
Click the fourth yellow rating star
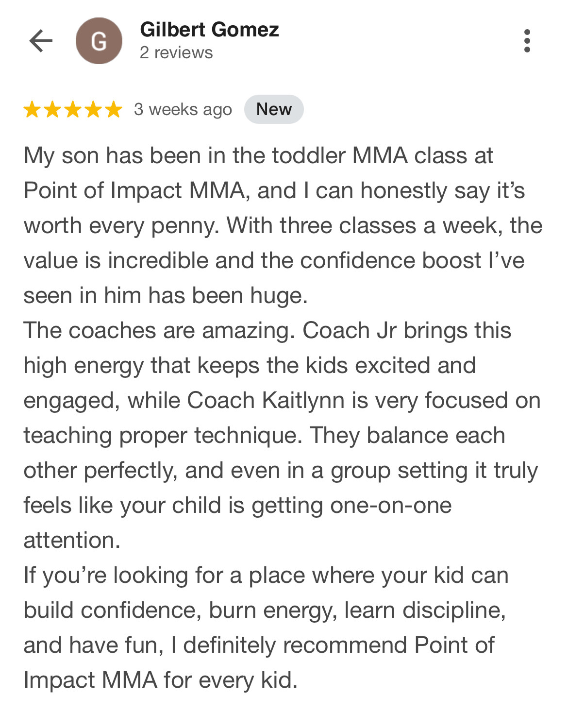point(93,110)
